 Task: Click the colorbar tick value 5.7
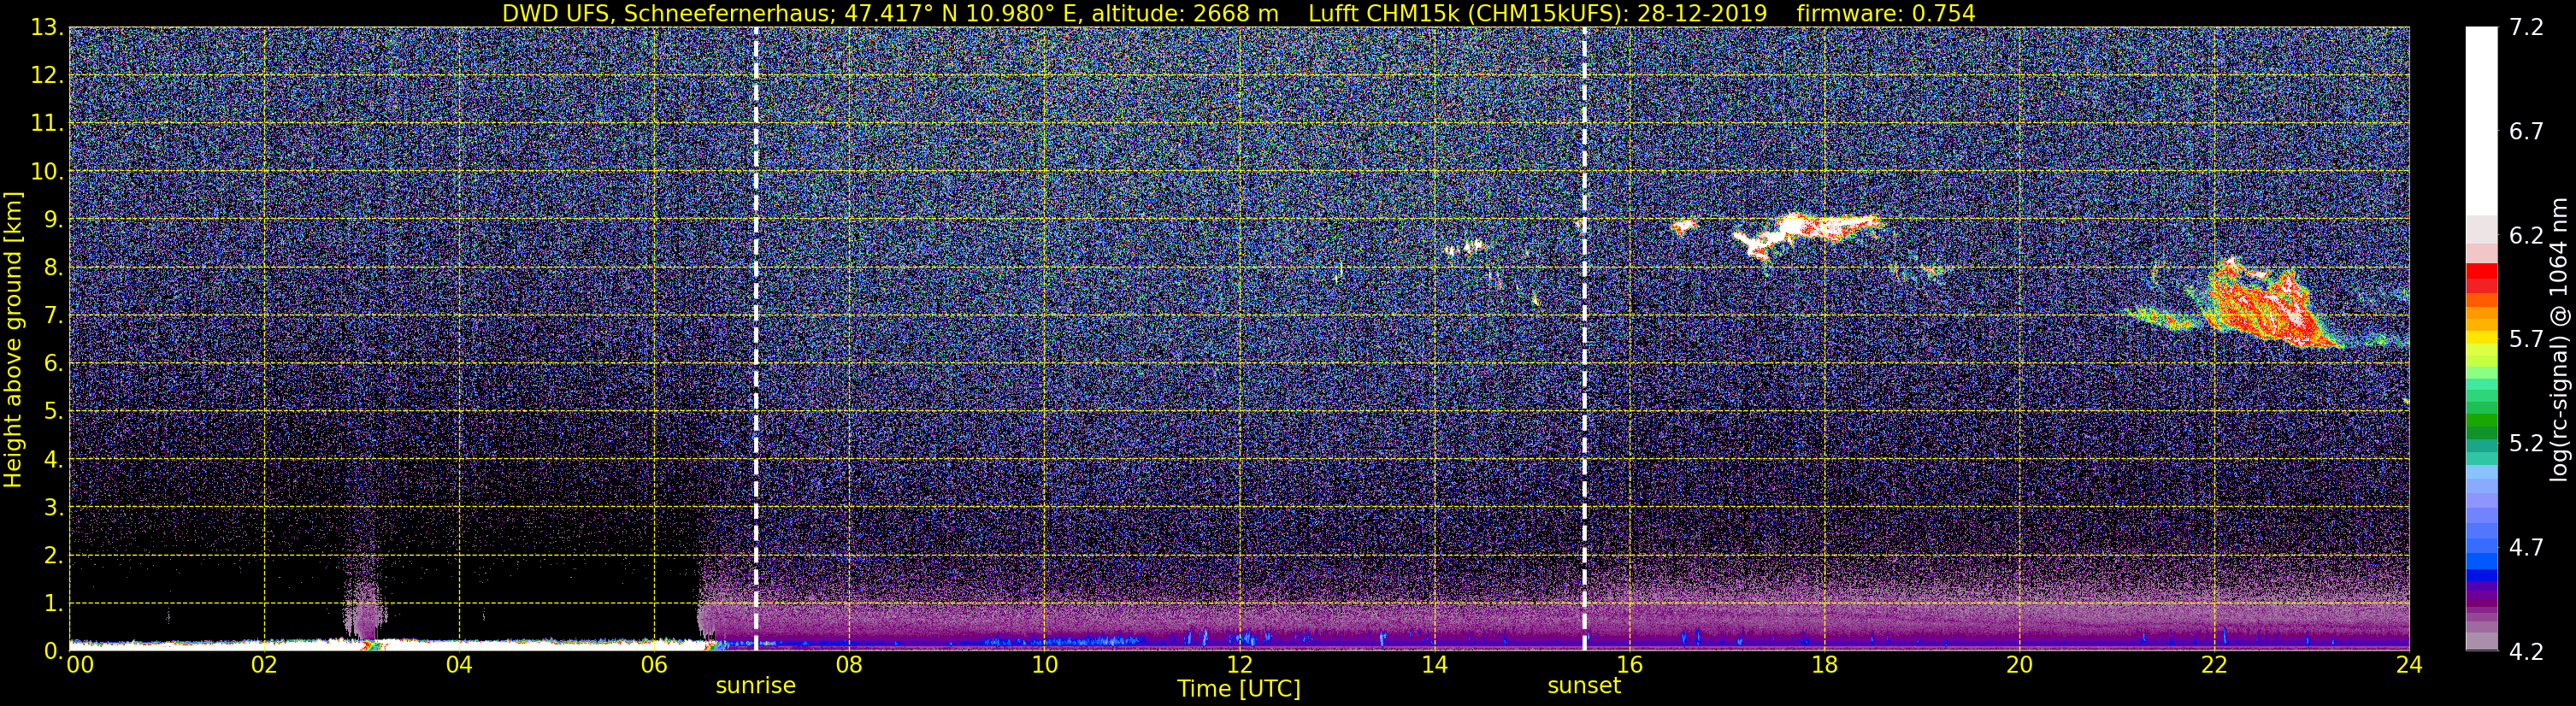tap(2526, 340)
